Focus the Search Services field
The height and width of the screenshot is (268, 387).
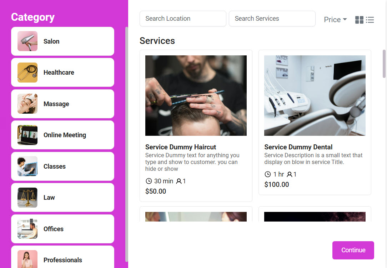click(272, 19)
